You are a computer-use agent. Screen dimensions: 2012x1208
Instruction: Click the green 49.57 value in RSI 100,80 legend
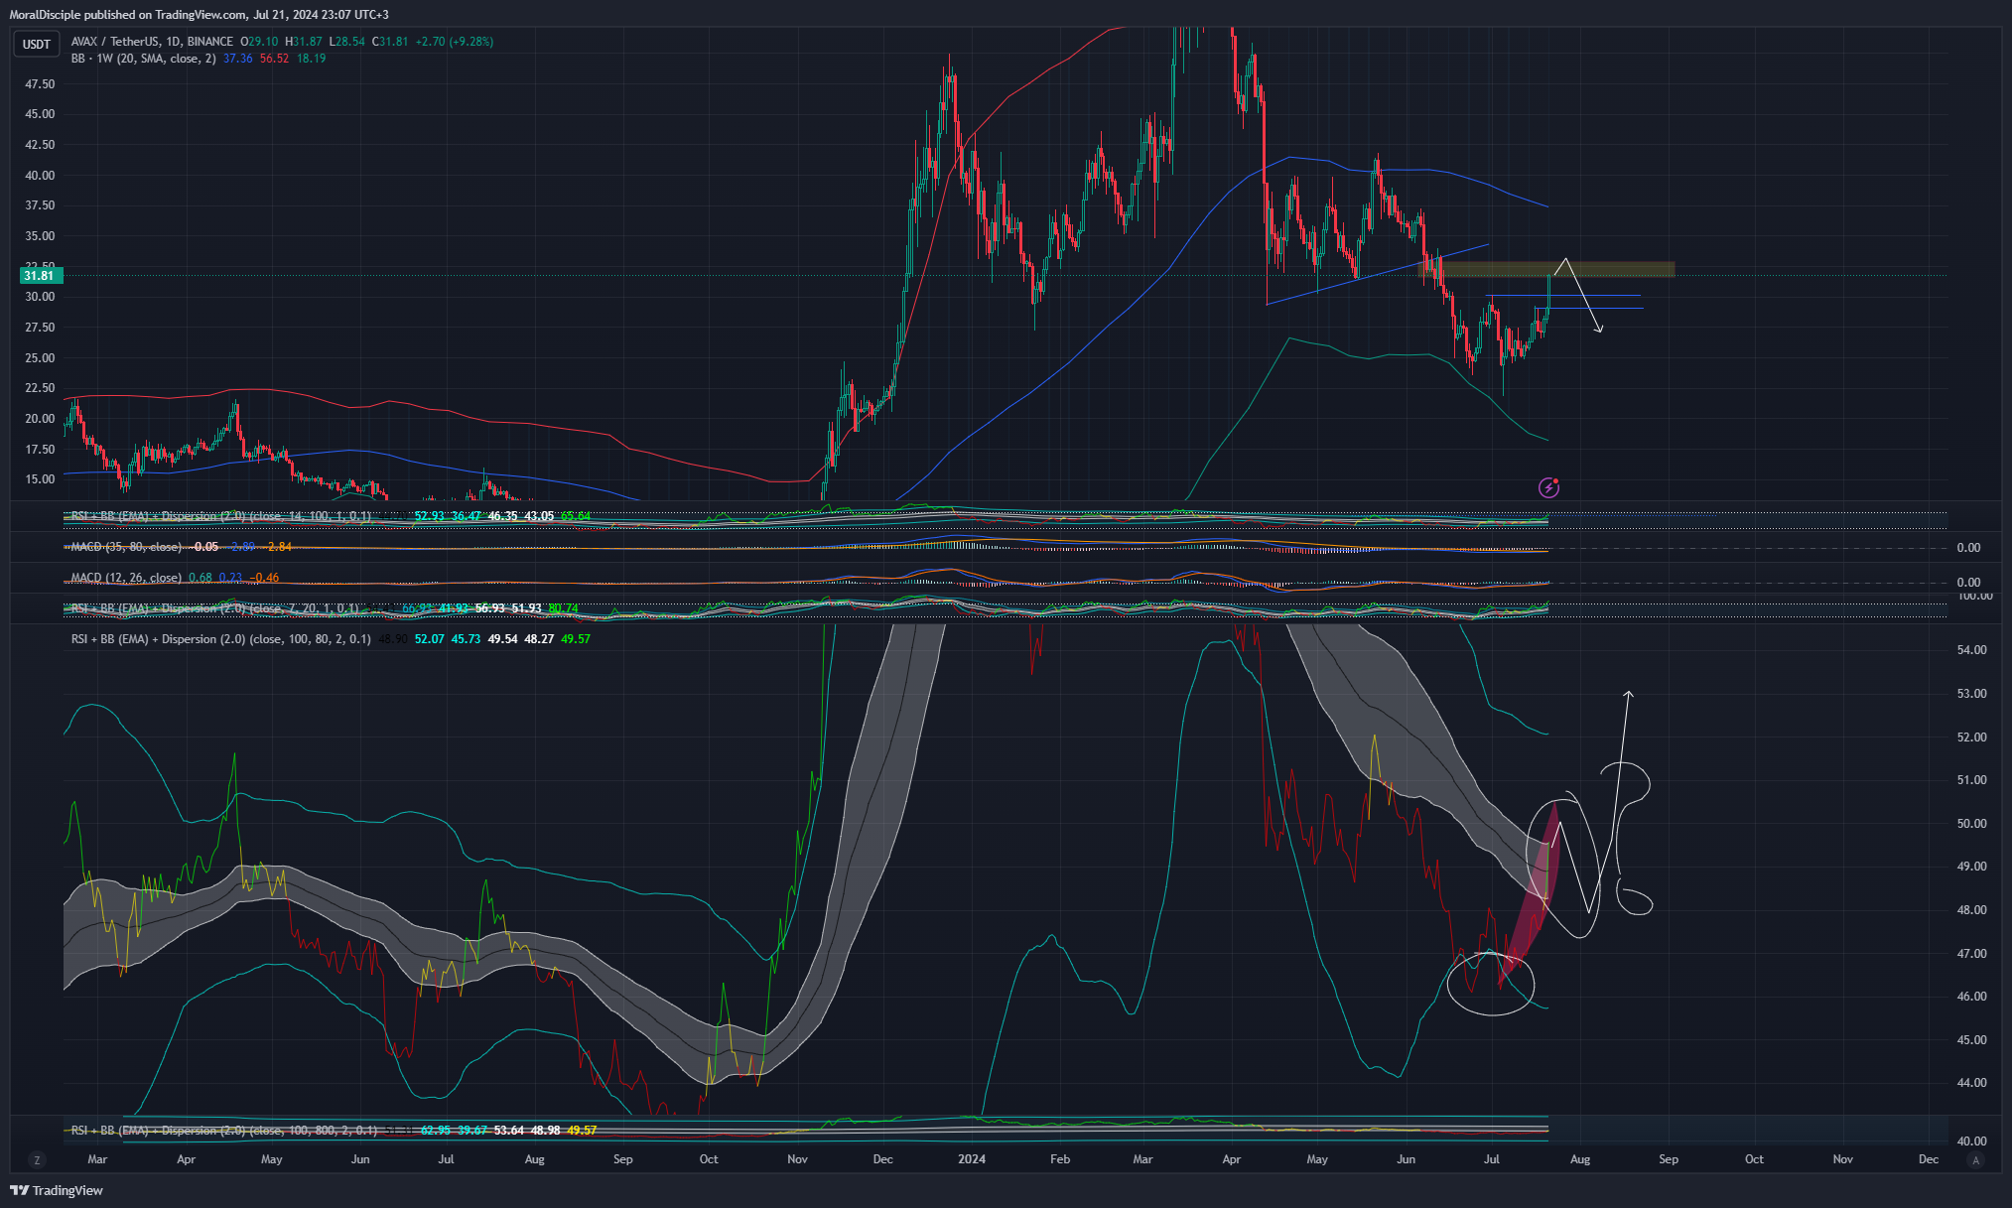point(576,639)
